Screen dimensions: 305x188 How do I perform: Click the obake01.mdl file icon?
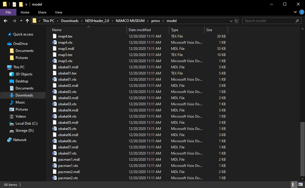[x=55, y=67]
